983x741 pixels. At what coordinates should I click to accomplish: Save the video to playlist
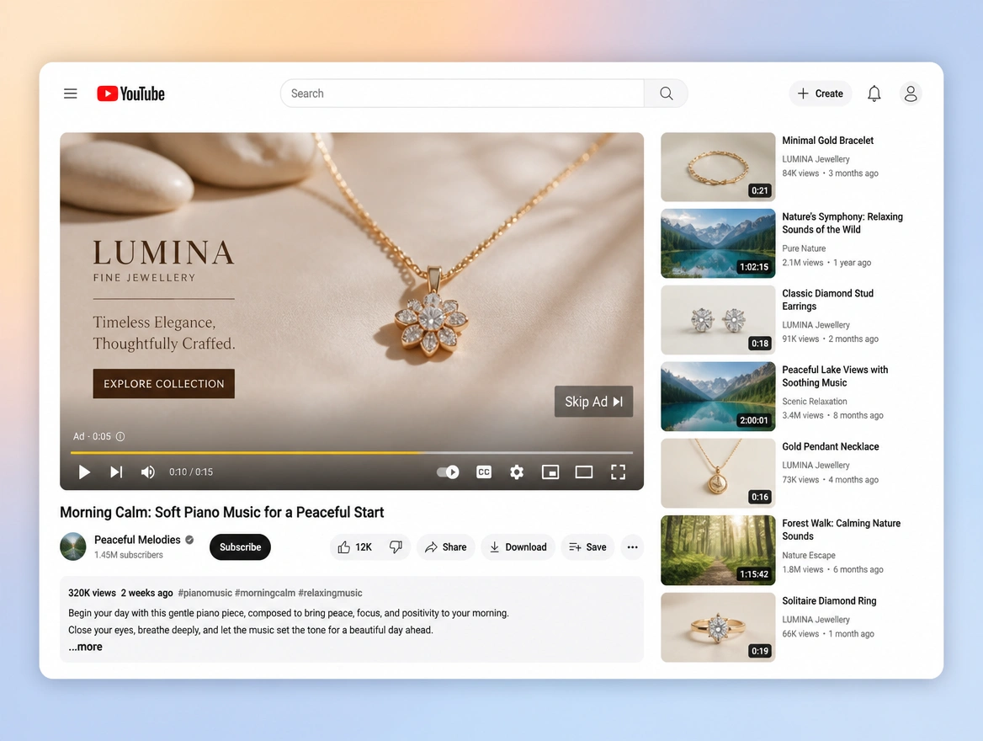tap(587, 547)
